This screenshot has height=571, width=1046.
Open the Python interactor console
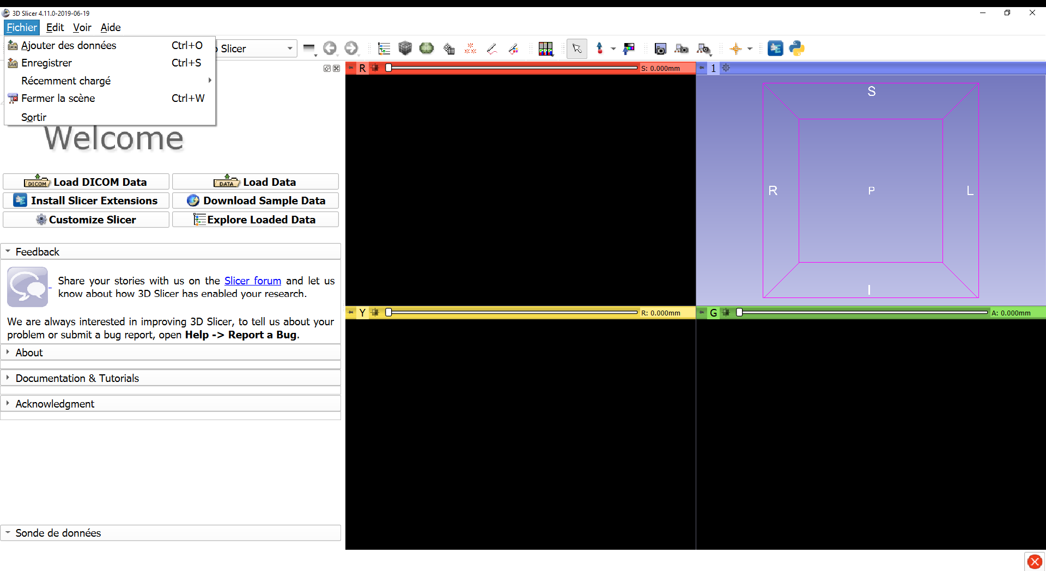[x=796, y=48]
